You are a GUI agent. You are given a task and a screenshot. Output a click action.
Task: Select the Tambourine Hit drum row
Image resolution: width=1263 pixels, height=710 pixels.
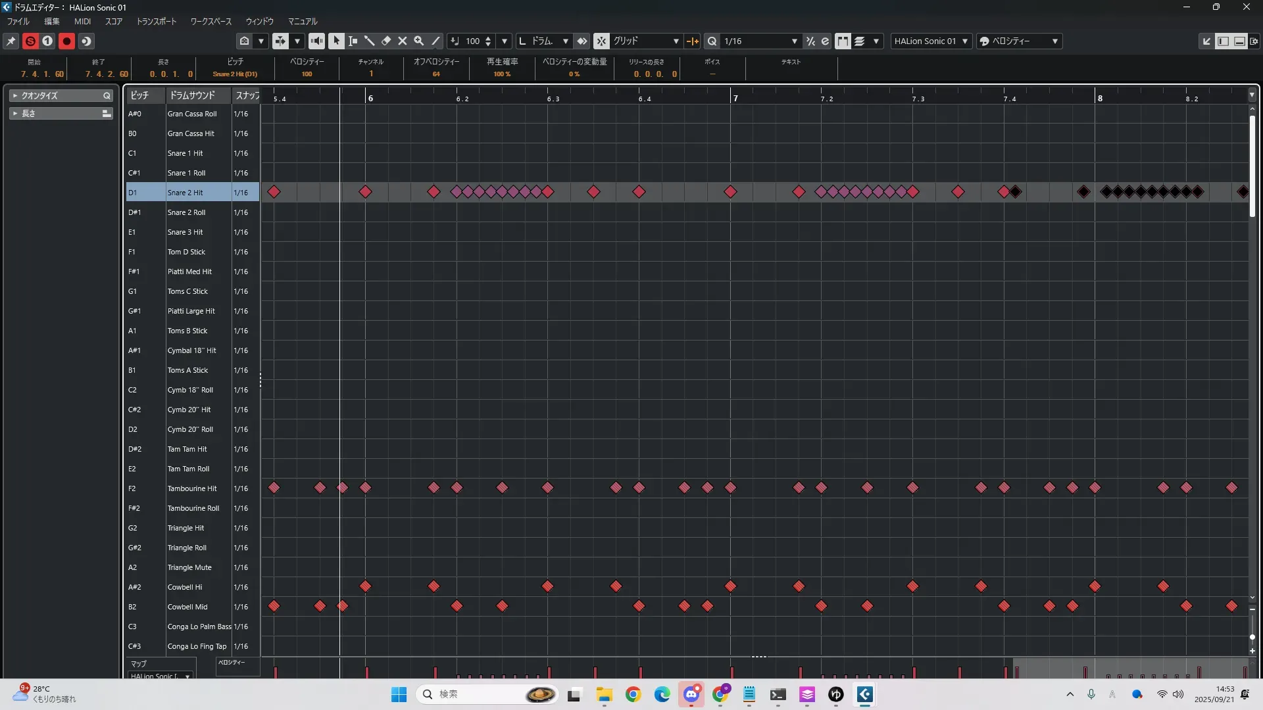[x=191, y=488]
